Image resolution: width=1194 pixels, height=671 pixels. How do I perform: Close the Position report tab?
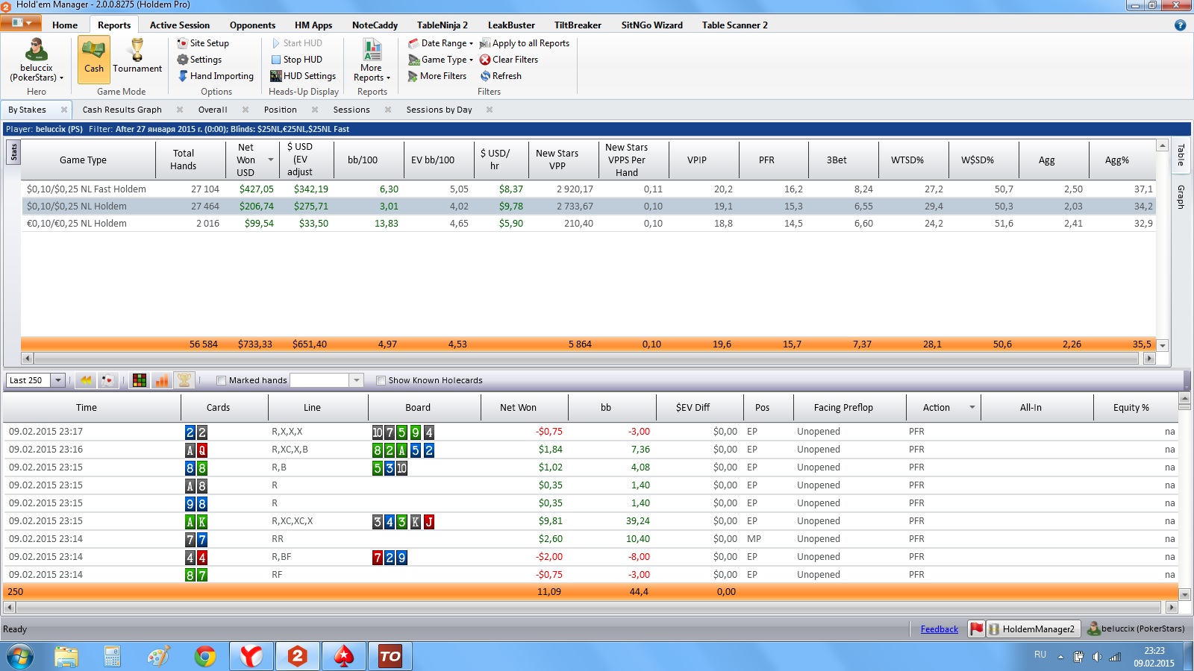315,110
